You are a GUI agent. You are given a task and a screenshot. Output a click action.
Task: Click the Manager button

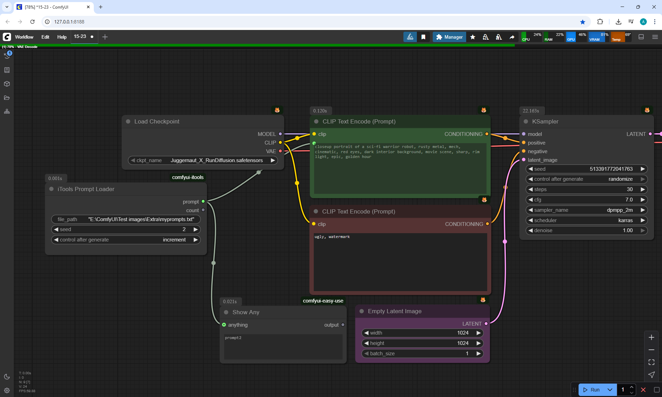449,37
